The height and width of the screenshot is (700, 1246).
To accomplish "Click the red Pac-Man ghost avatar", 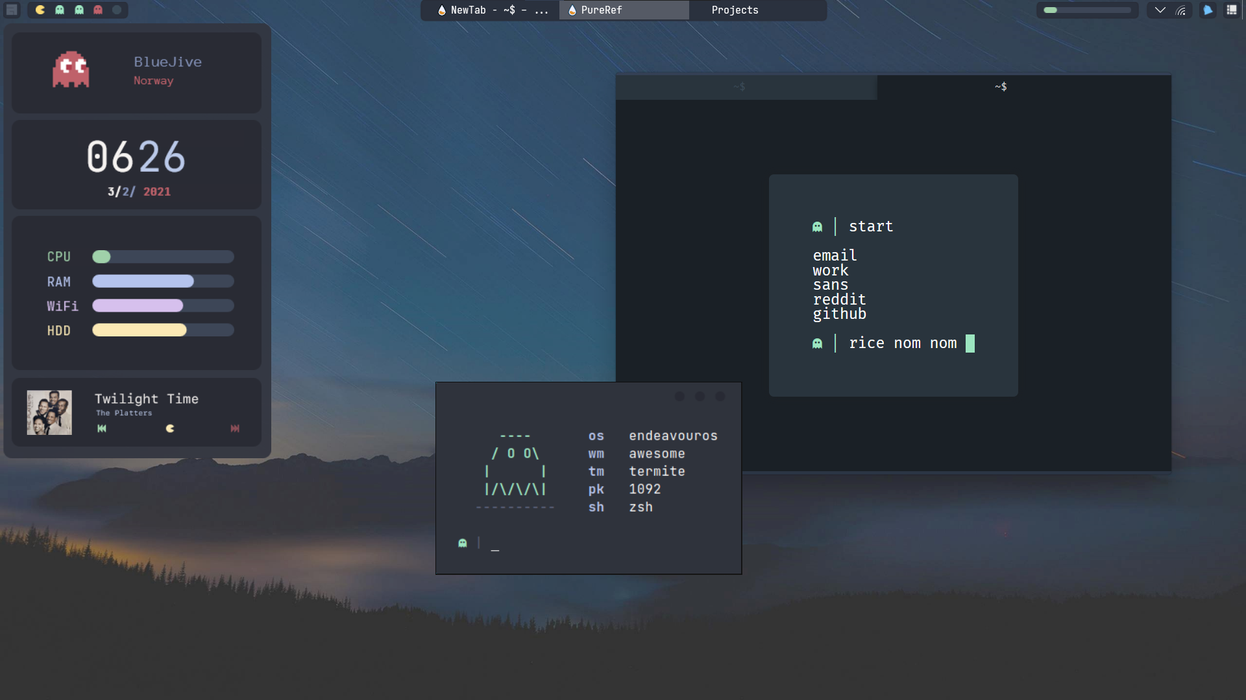I will [x=71, y=69].
